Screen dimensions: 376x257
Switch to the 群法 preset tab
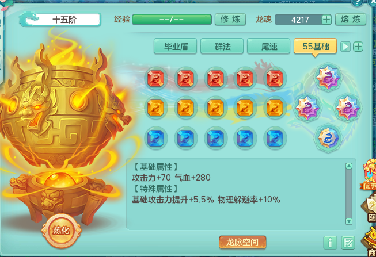point(222,46)
